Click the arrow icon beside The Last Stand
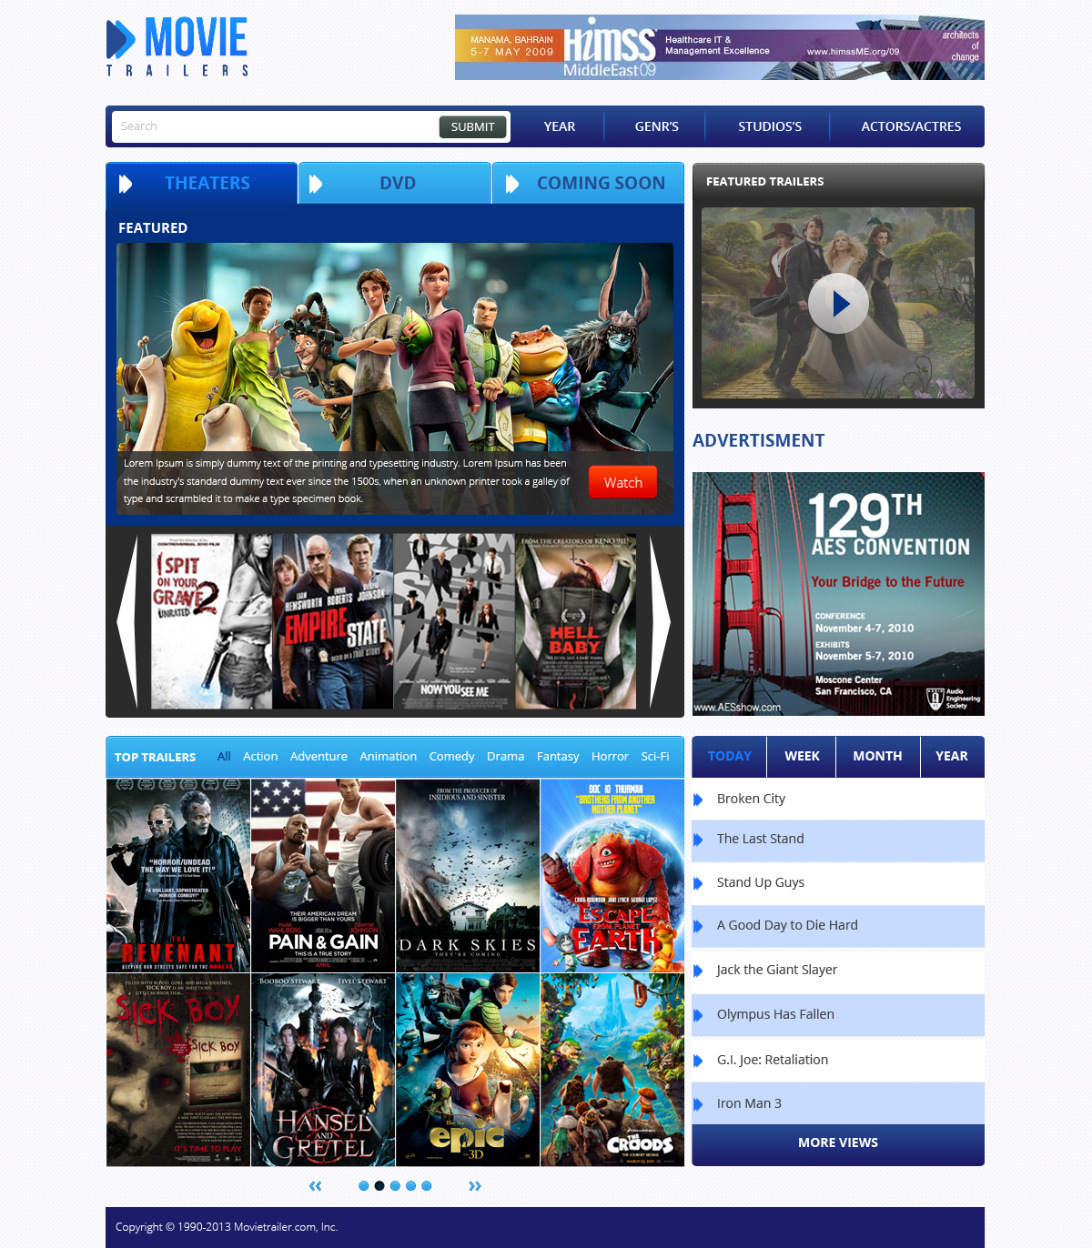The image size is (1092, 1248). (698, 840)
